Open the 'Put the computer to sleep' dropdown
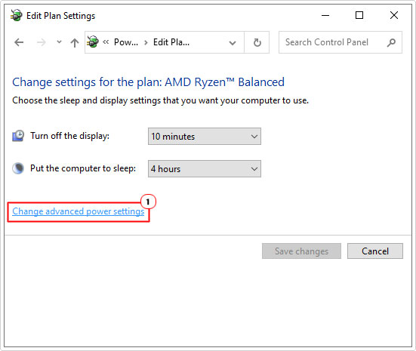416x351 pixels. (x=205, y=169)
